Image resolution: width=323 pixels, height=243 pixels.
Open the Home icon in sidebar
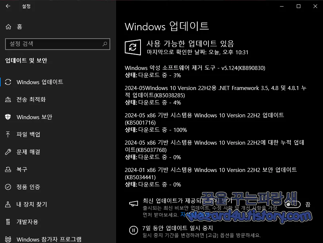coord(8,27)
